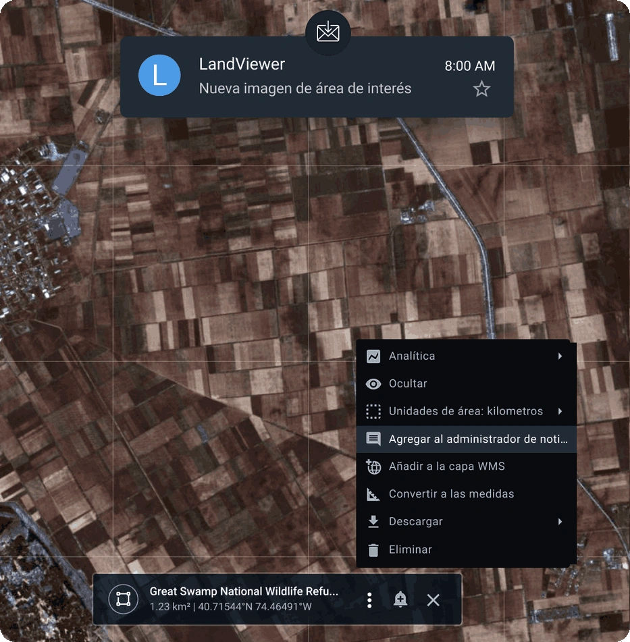This screenshot has width=630, height=642.
Task: Click the dashed-square Unidades de área icon
Action: 373,411
